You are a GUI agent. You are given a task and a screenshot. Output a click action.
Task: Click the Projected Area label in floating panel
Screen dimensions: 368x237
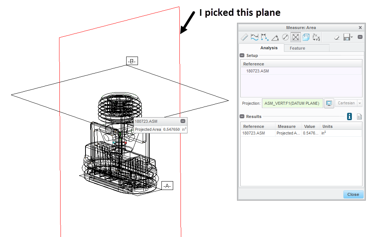pos(148,129)
